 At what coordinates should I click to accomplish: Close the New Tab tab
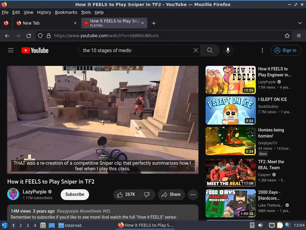[x=75, y=23]
